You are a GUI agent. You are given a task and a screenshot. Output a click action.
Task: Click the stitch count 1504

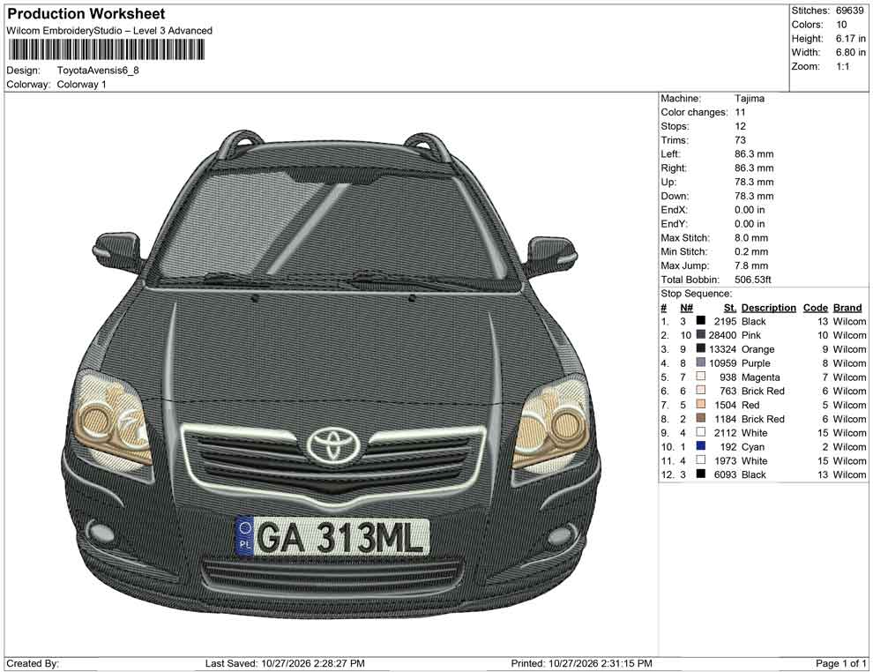725,405
